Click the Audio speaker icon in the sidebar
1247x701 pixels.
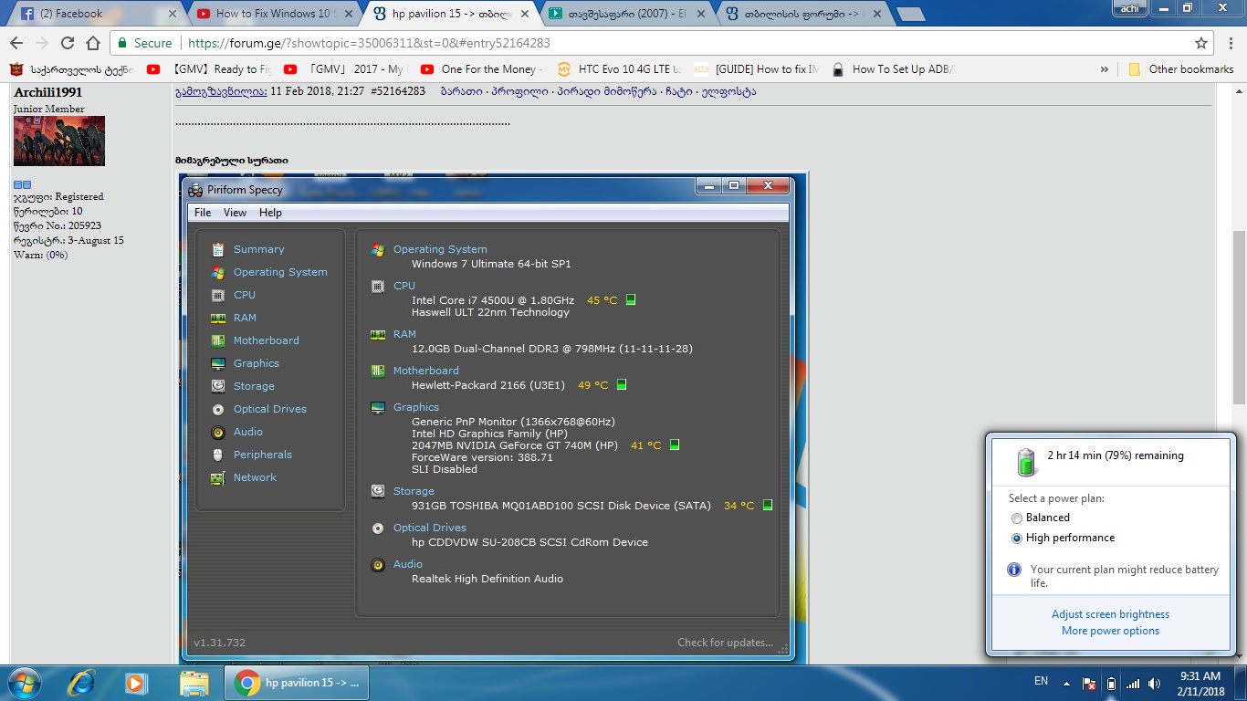pyautogui.click(x=217, y=432)
